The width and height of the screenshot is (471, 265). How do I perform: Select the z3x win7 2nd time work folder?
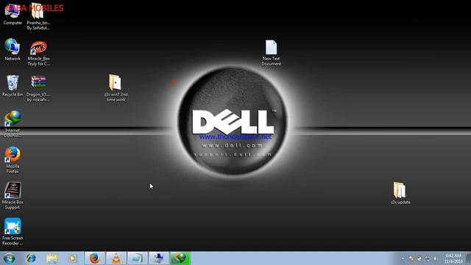116,88
